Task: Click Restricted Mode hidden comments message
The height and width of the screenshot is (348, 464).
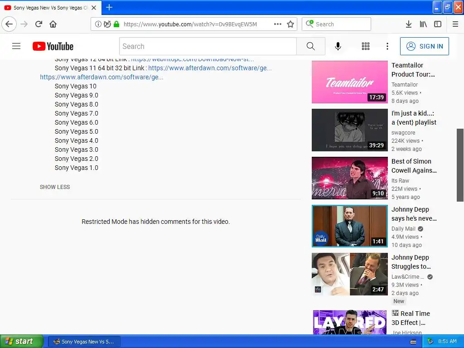Action: point(156,222)
